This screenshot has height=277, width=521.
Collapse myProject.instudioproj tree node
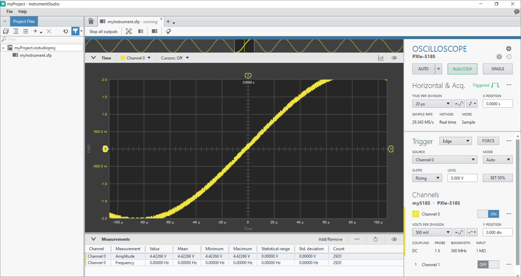pos(3,48)
